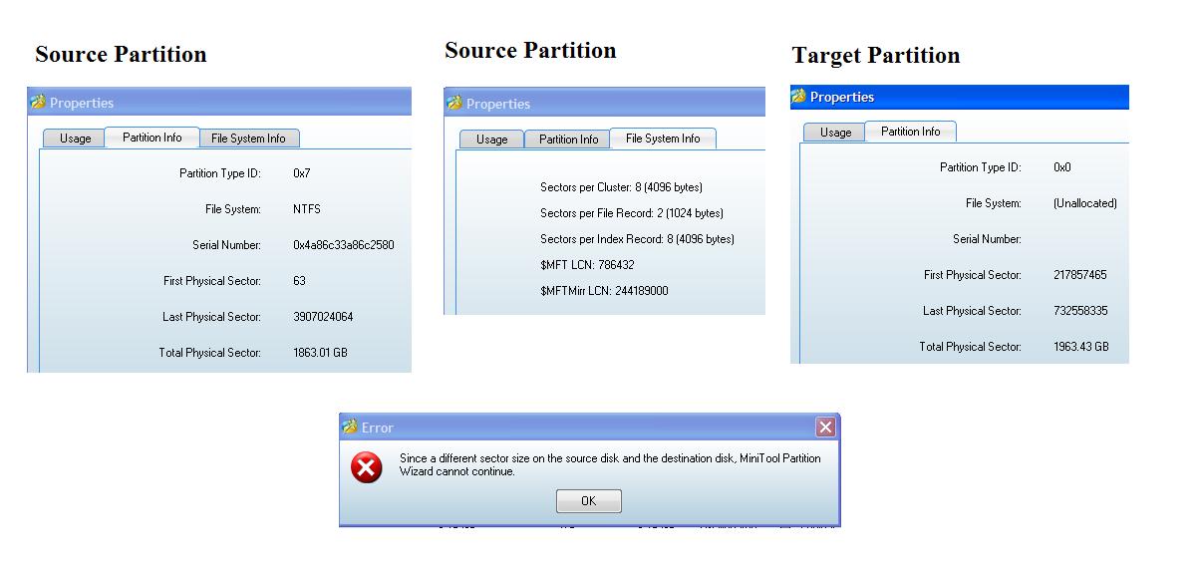Click Last Physical Sector value 3907024064

pos(323,317)
